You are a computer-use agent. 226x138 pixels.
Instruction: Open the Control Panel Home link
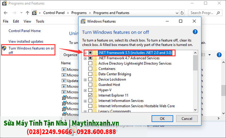25,31
